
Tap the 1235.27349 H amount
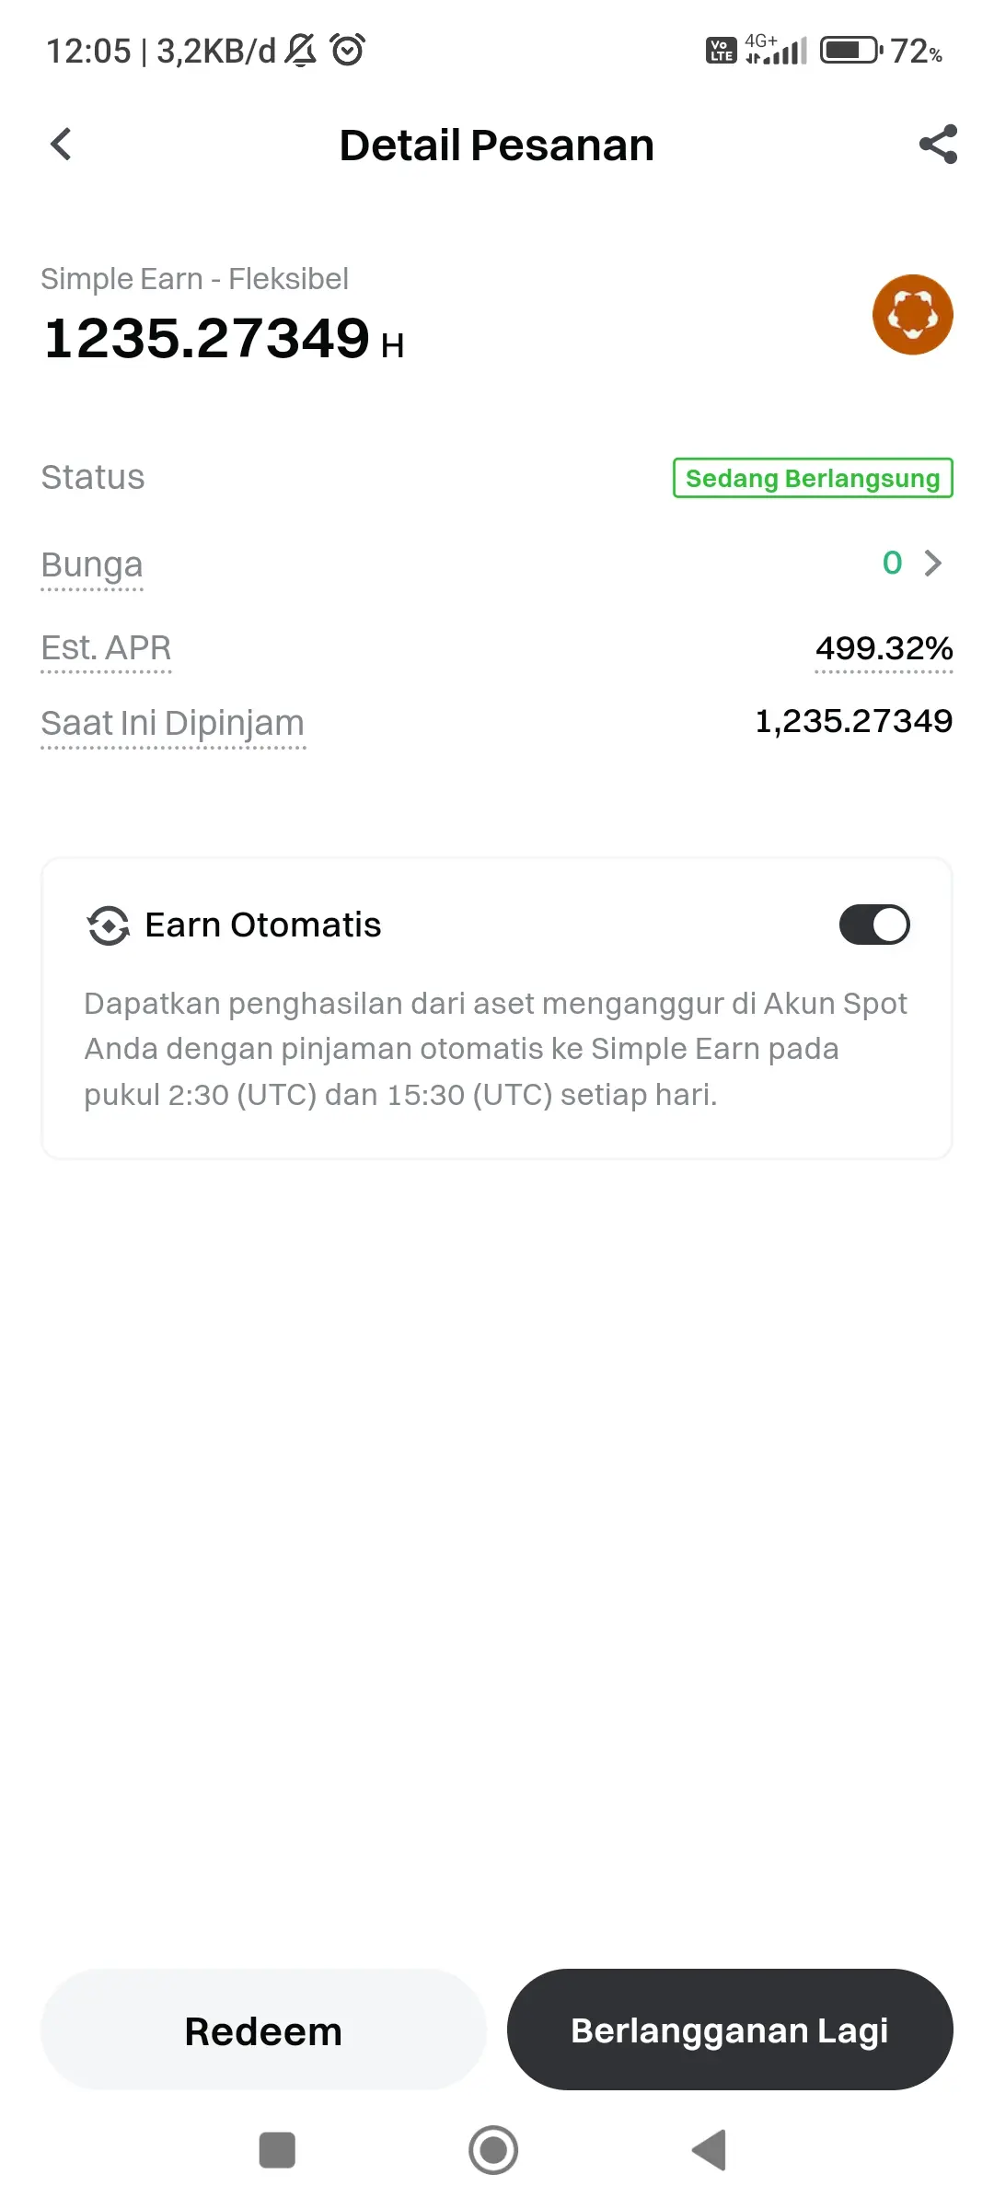tap(224, 338)
